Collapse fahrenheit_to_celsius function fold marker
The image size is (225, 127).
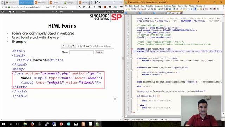132,70
